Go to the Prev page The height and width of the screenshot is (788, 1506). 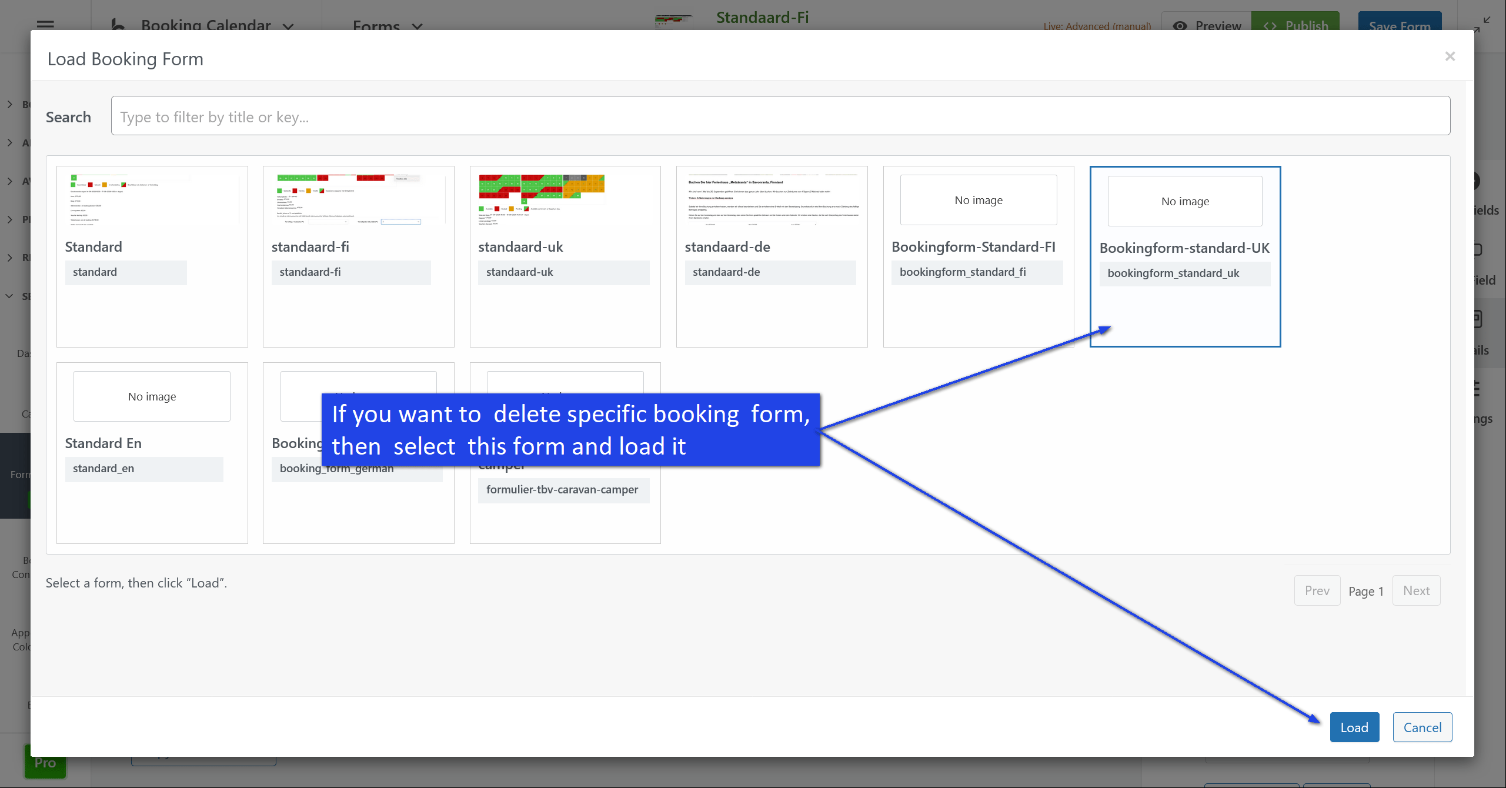pyautogui.click(x=1317, y=590)
